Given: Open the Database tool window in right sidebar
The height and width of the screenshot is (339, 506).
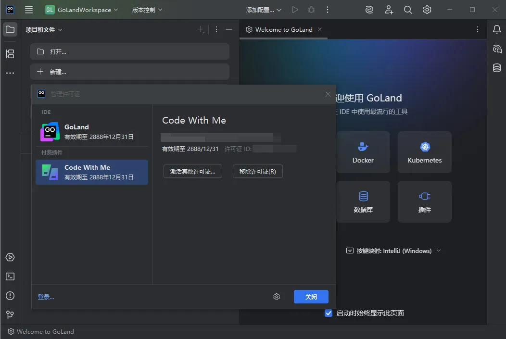Looking at the screenshot, I should click(497, 68).
